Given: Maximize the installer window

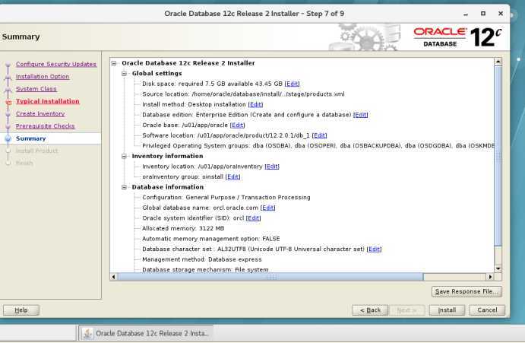Looking at the screenshot, I should click(x=482, y=14).
